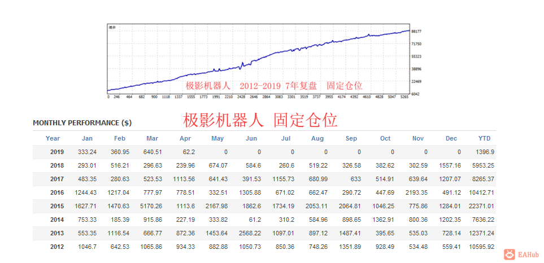The image size is (544, 263).
Task: Select the 2018 year row label
Action: click(57, 165)
